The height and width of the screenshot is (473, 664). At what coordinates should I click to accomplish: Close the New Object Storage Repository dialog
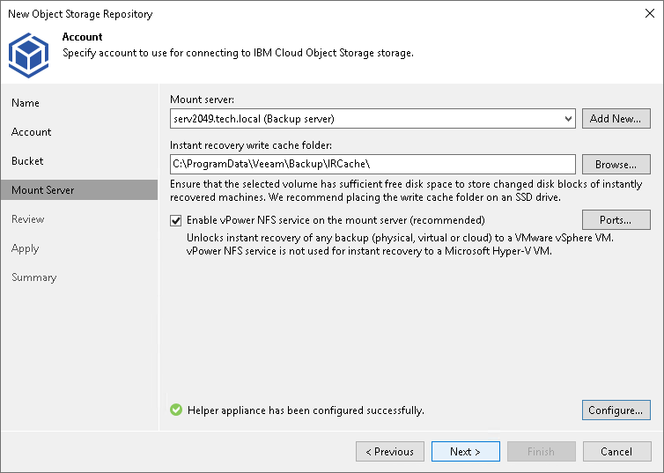650,13
